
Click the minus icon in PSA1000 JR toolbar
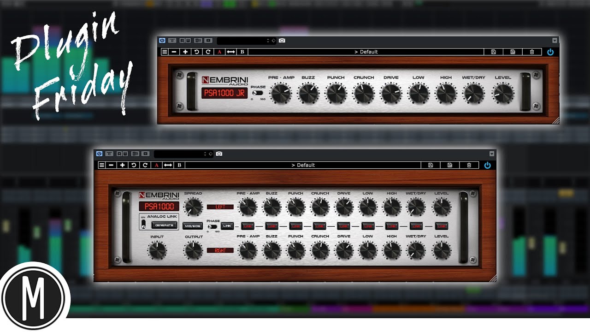(174, 52)
